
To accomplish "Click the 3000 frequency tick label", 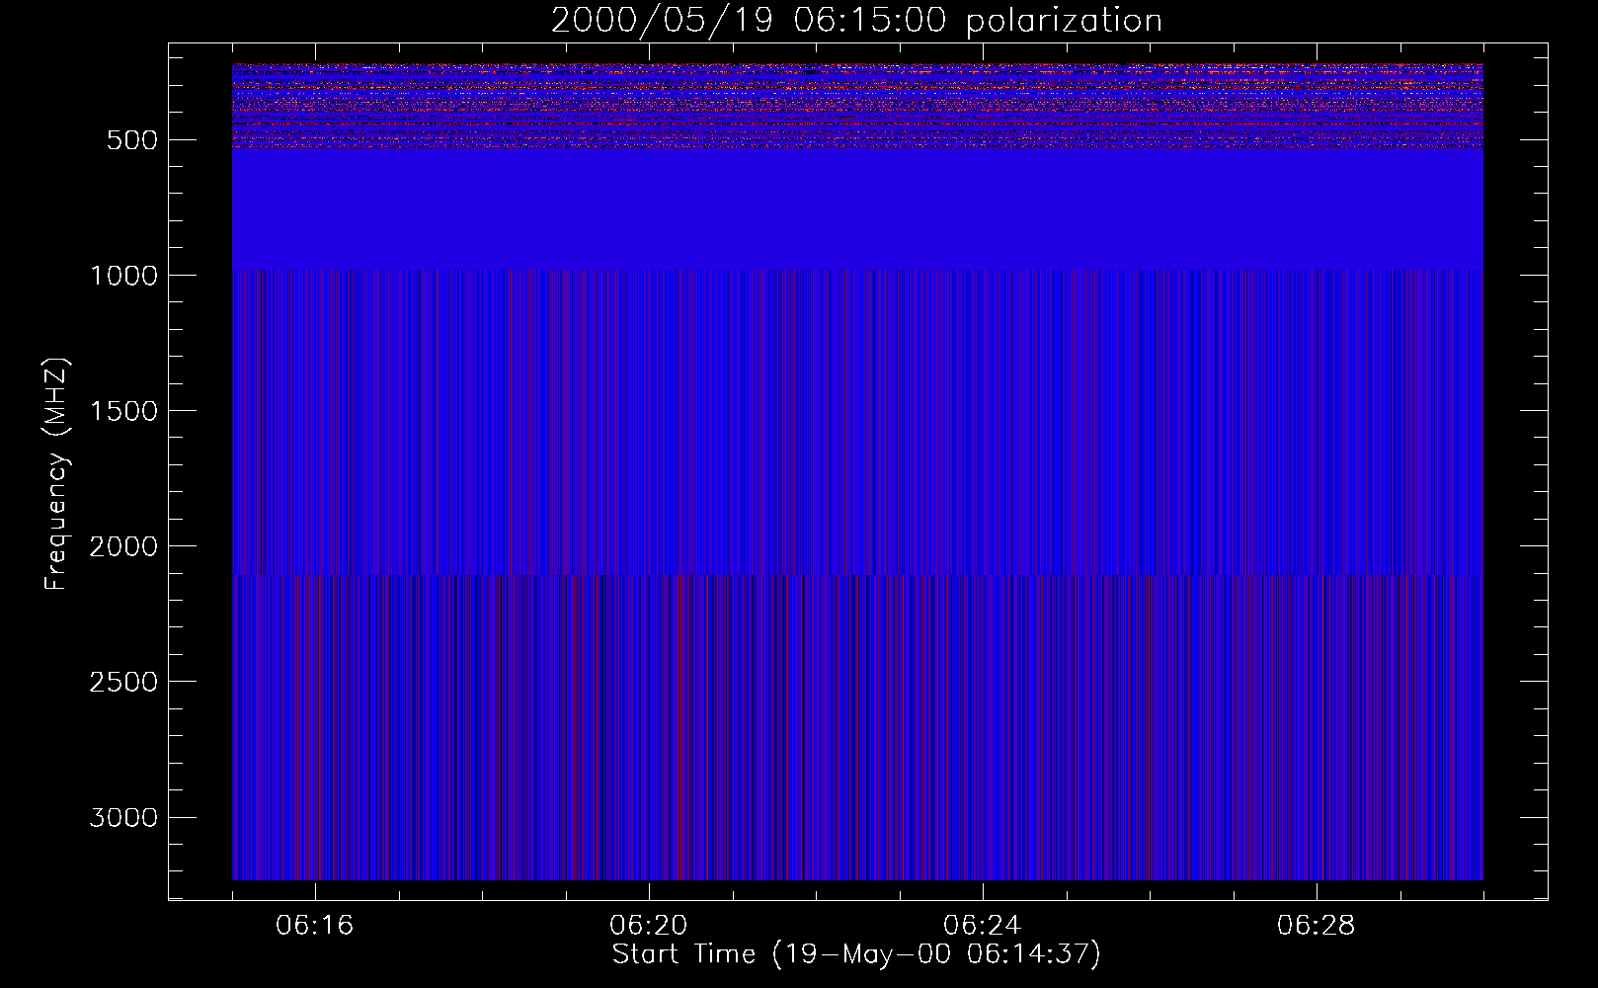I will coord(123,817).
